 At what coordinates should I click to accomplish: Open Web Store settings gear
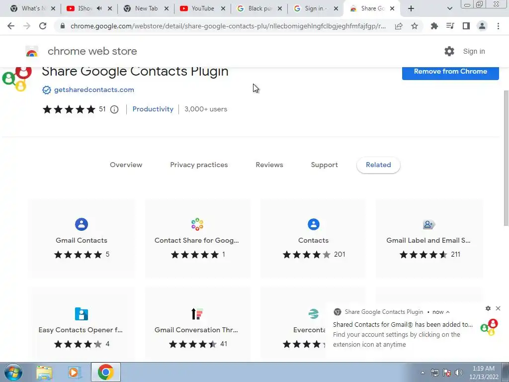tap(449, 51)
